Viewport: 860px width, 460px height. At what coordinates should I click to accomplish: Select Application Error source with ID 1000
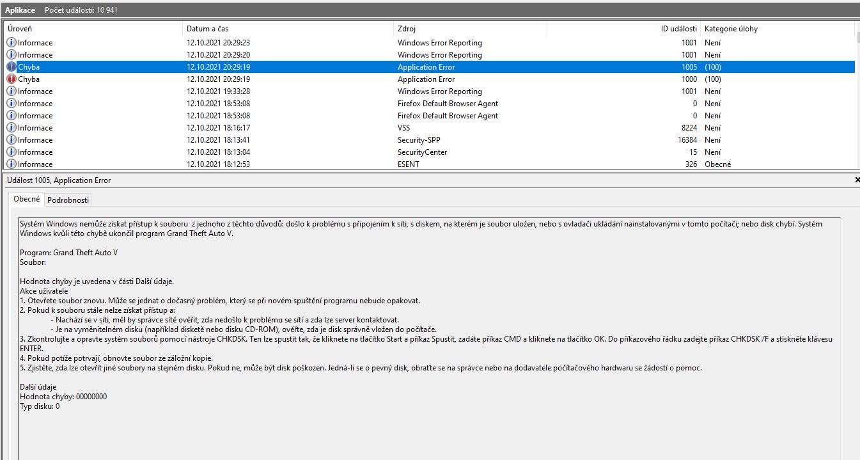point(426,79)
